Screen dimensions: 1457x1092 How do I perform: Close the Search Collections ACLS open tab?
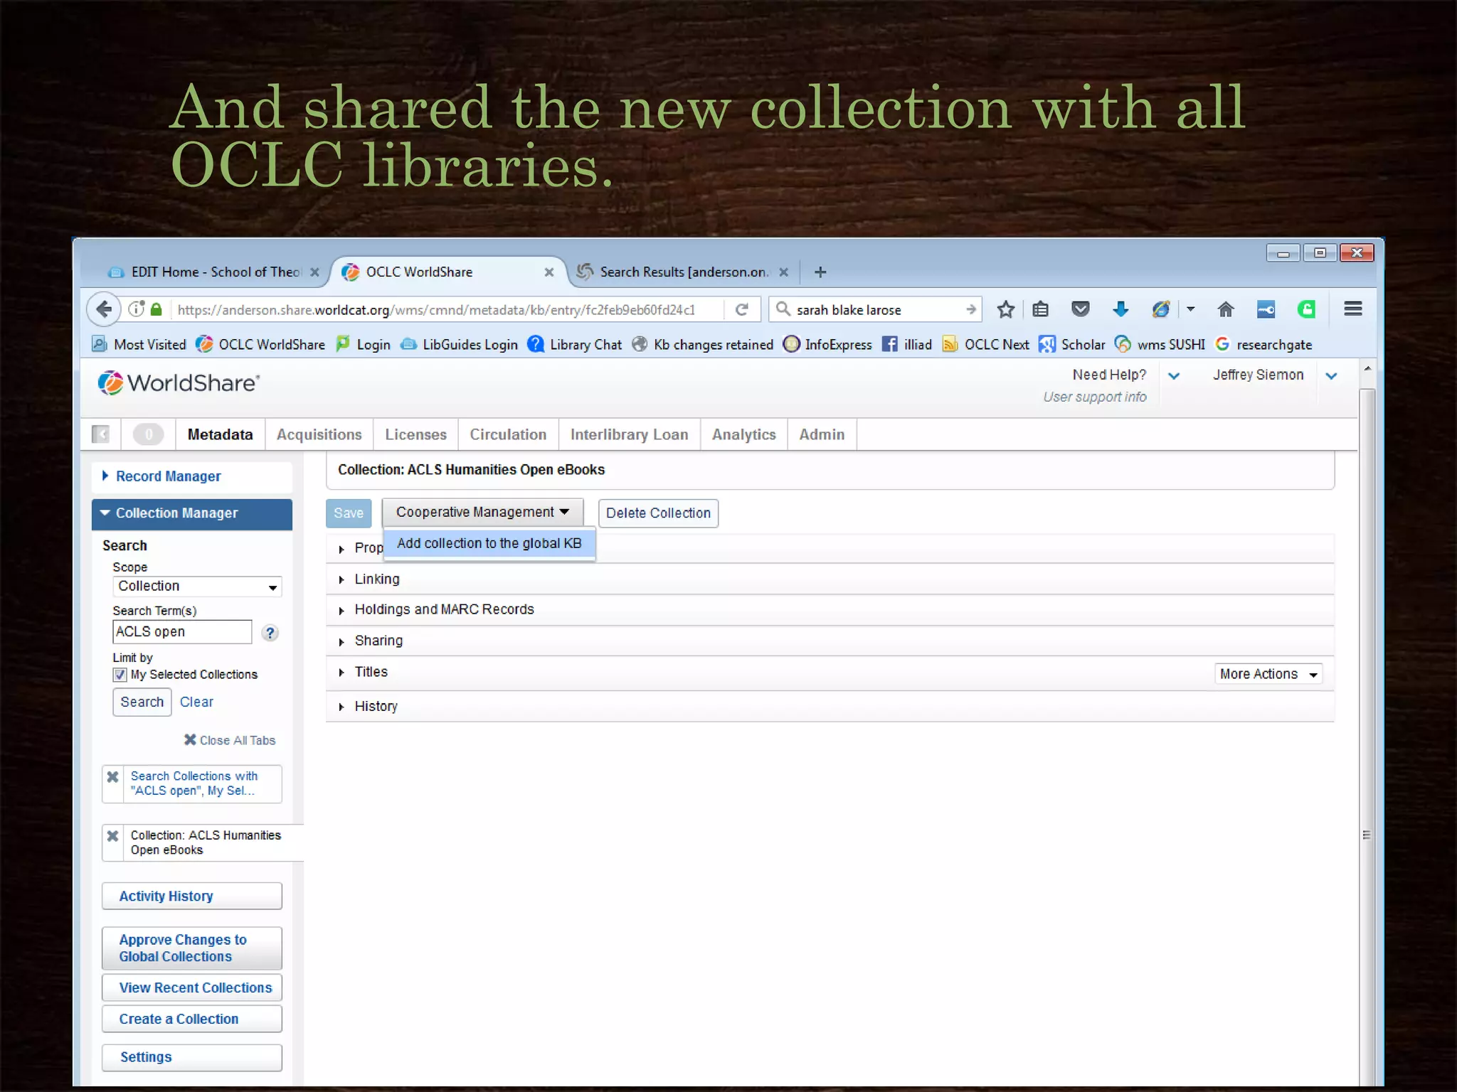[112, 777]
